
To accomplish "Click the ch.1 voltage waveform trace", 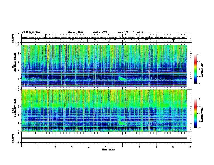I will pyautogui.click(x=104, y=38).
